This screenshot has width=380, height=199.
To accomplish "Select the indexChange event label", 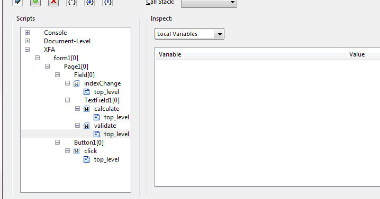I will coord(103,83).
